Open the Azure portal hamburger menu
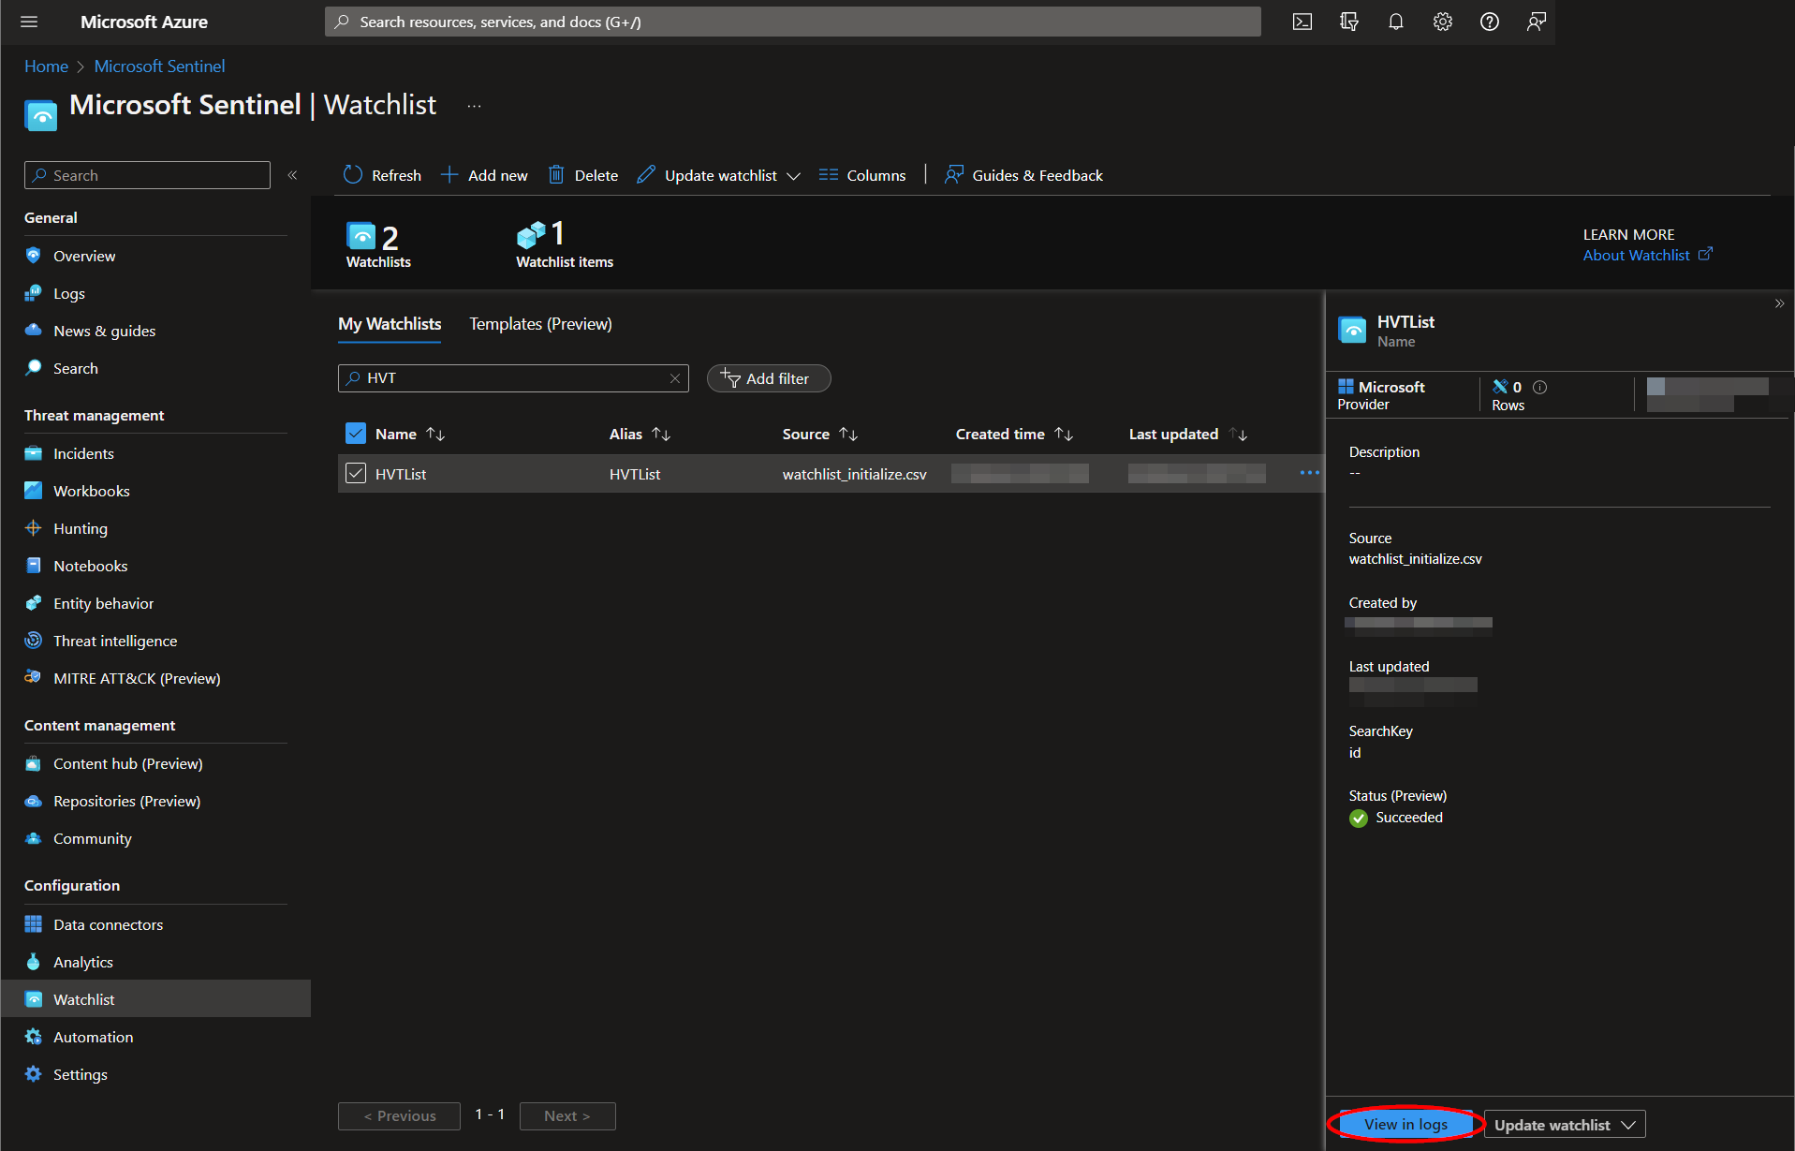The height and width of the screenshot is (1151, 1795). tap(29, 22)
